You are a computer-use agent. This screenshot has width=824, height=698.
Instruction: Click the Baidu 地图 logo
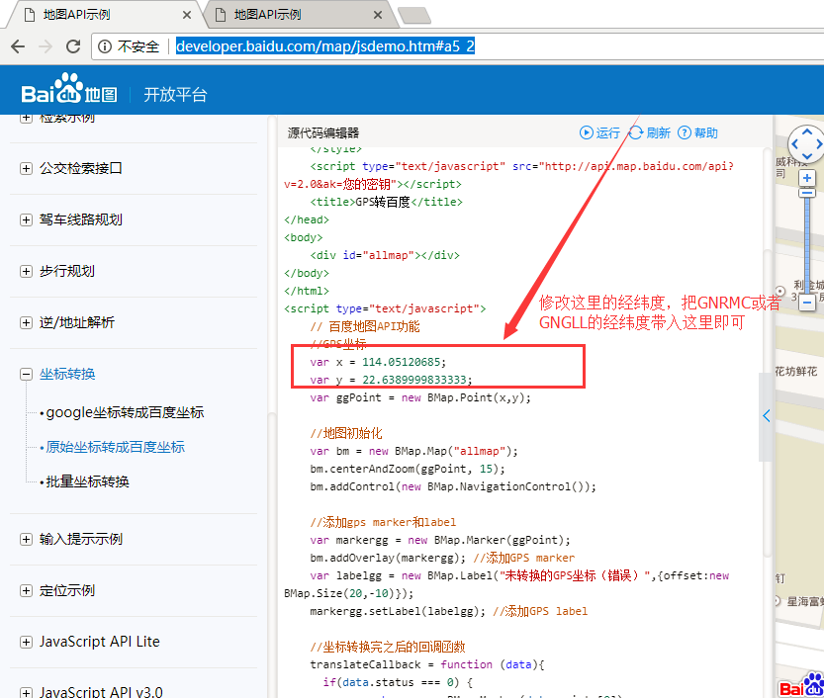click(x=69, y=93)
